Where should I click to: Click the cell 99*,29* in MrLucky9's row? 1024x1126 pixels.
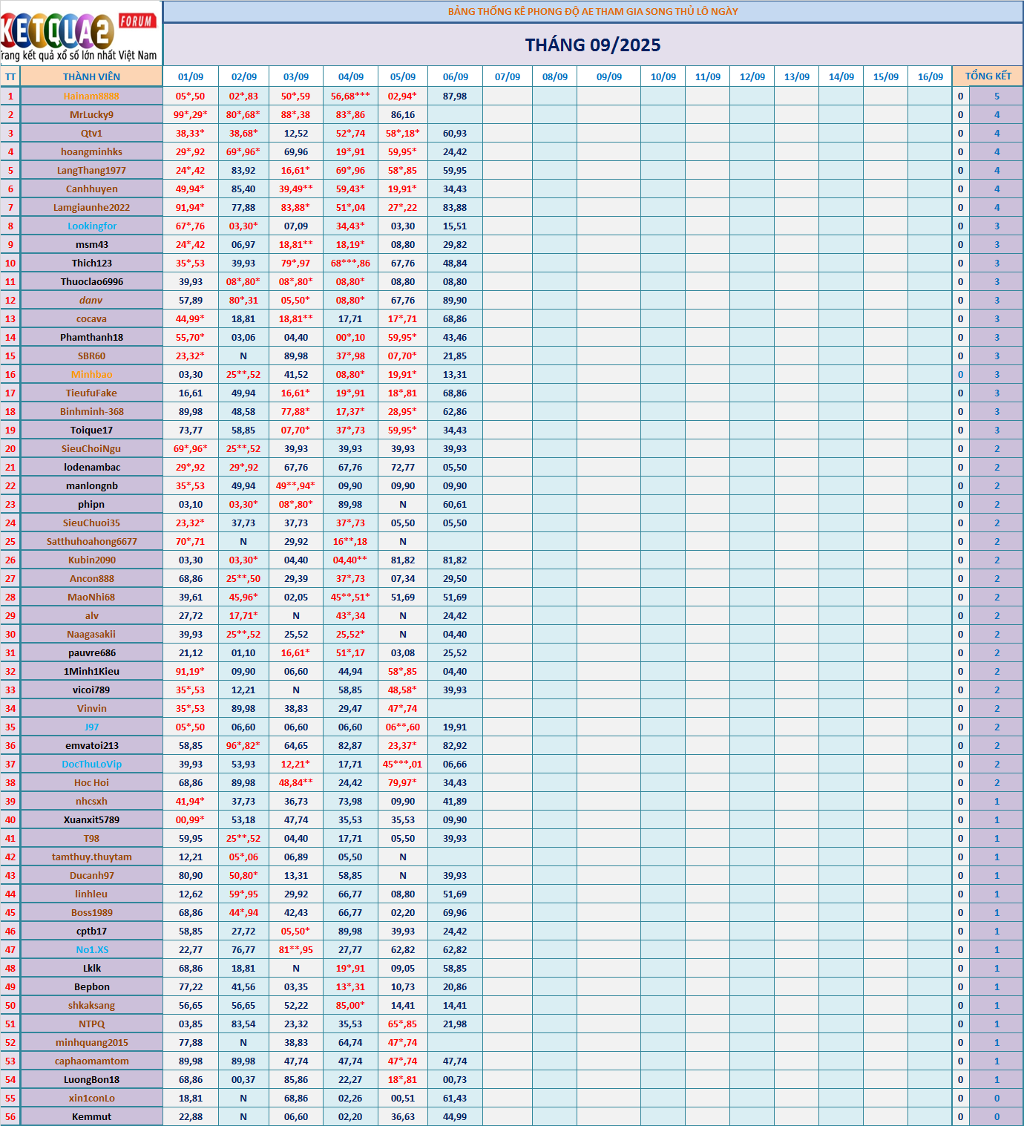click(191, 114)
